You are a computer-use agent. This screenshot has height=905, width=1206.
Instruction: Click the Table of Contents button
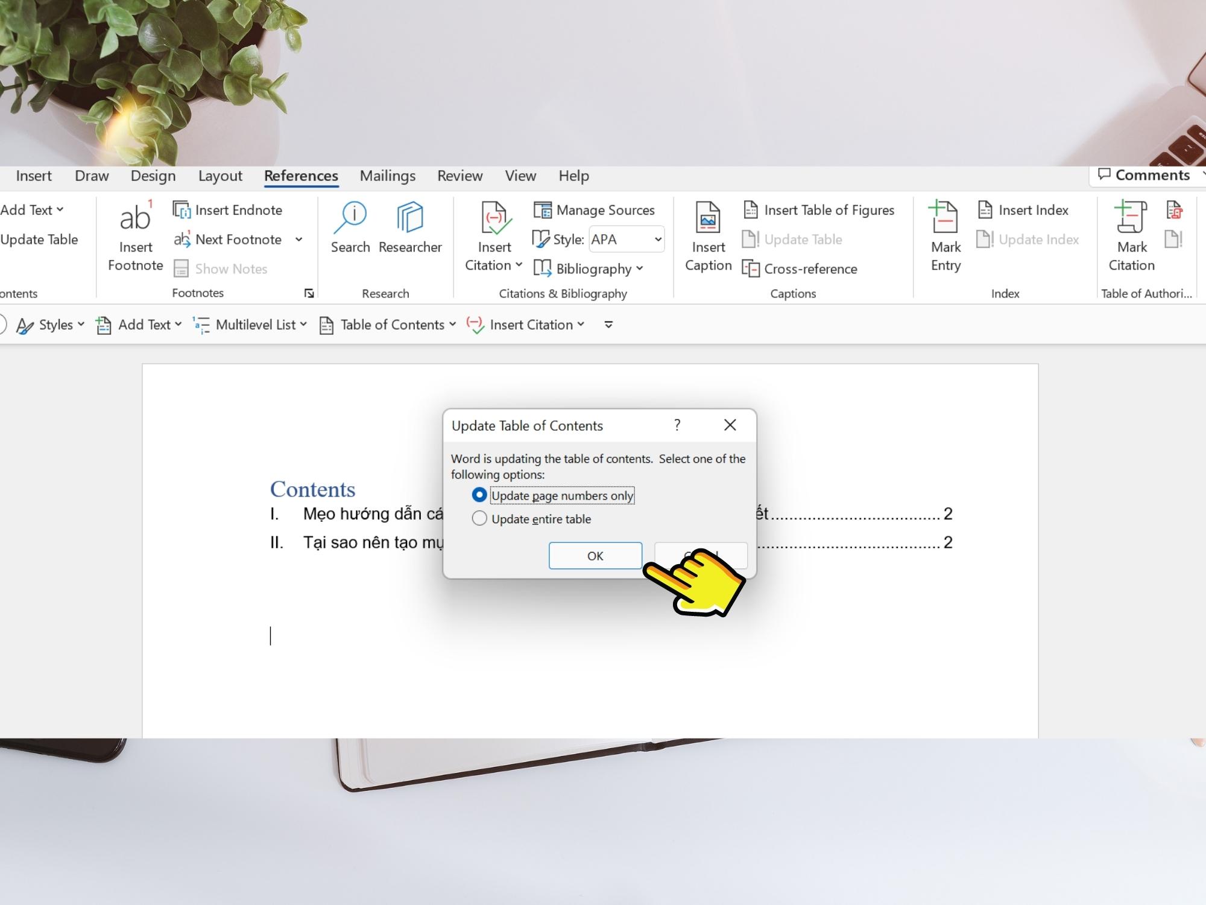(388, 324)
